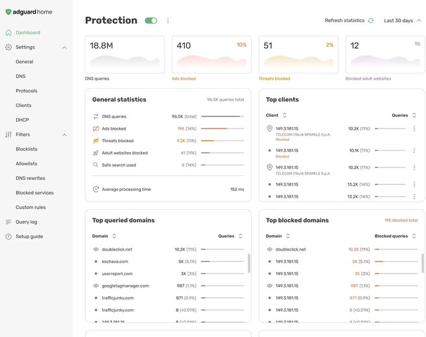Click Refresh statistics
Image resolution: width=426 pixels, height=337 pixels.
coord(345,21)
